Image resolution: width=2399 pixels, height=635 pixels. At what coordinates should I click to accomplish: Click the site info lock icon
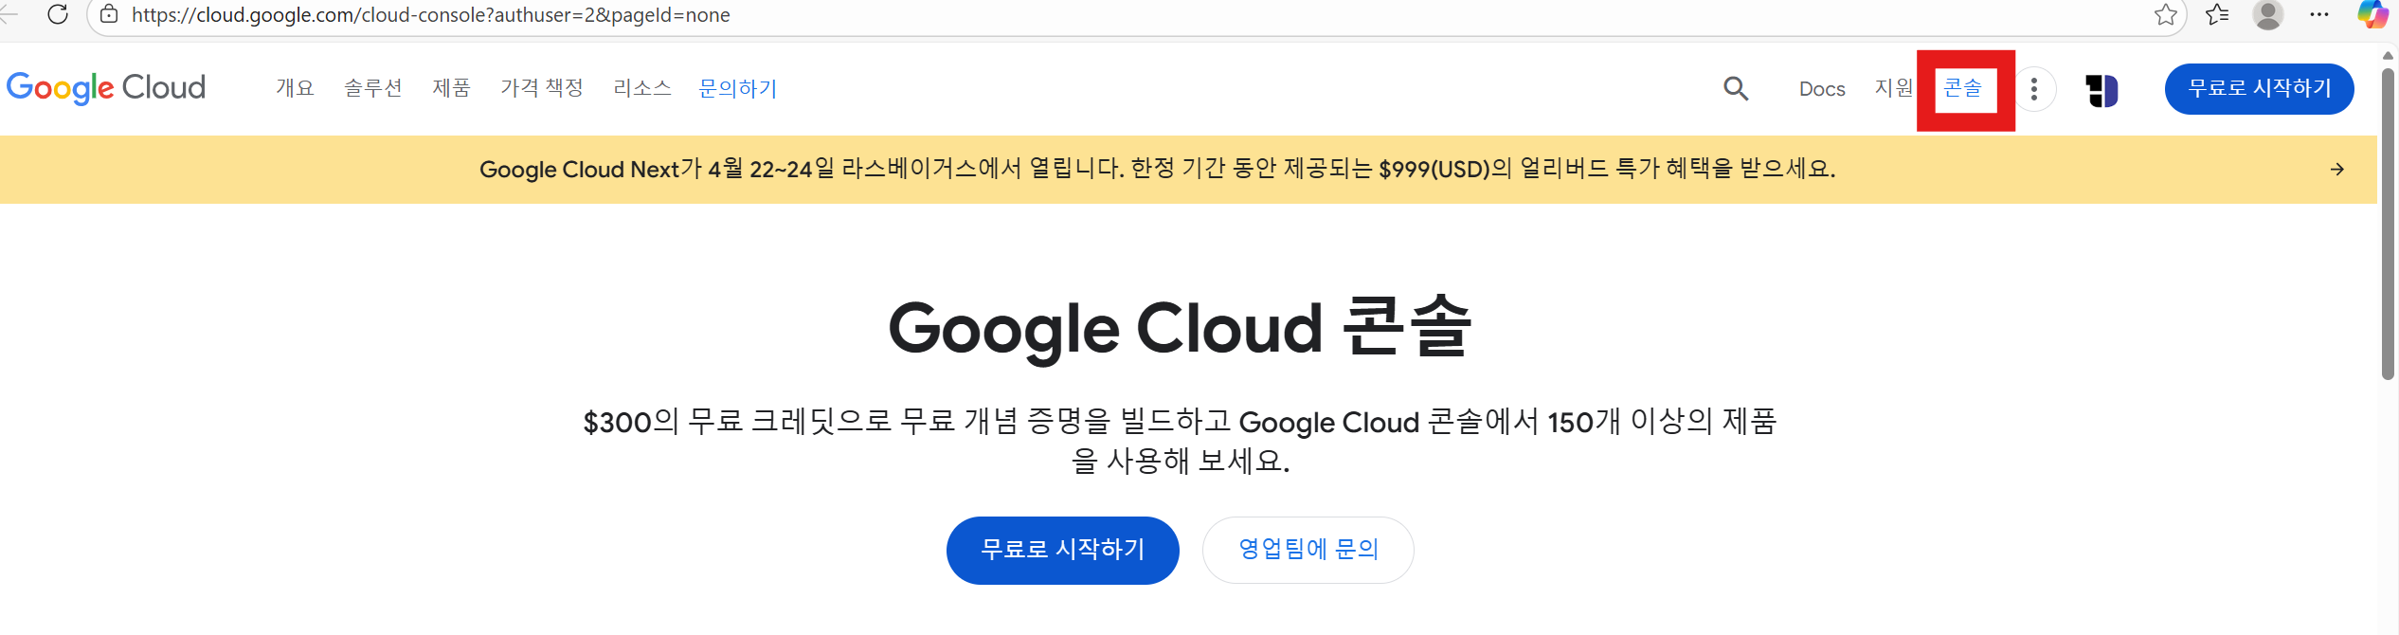coord(110,14)
